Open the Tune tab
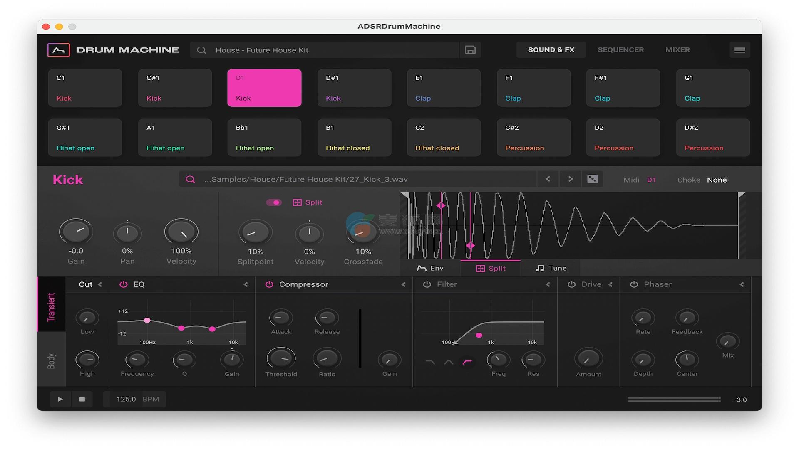 (551, 268)
